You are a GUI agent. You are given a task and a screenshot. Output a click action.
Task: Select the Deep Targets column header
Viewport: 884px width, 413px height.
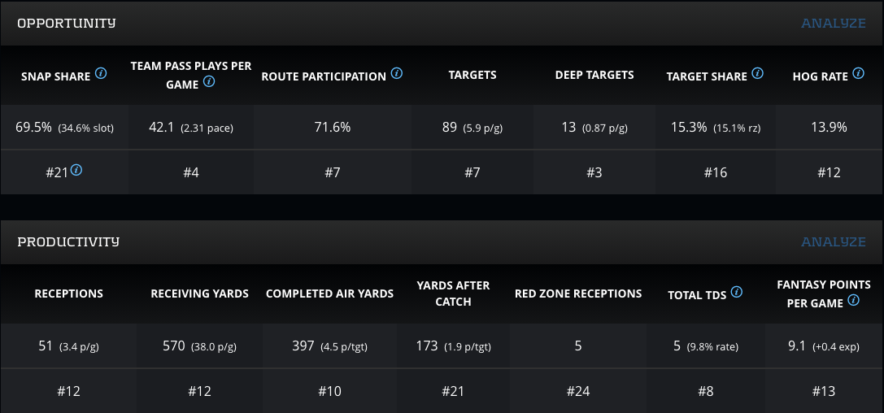pos(594,75)
